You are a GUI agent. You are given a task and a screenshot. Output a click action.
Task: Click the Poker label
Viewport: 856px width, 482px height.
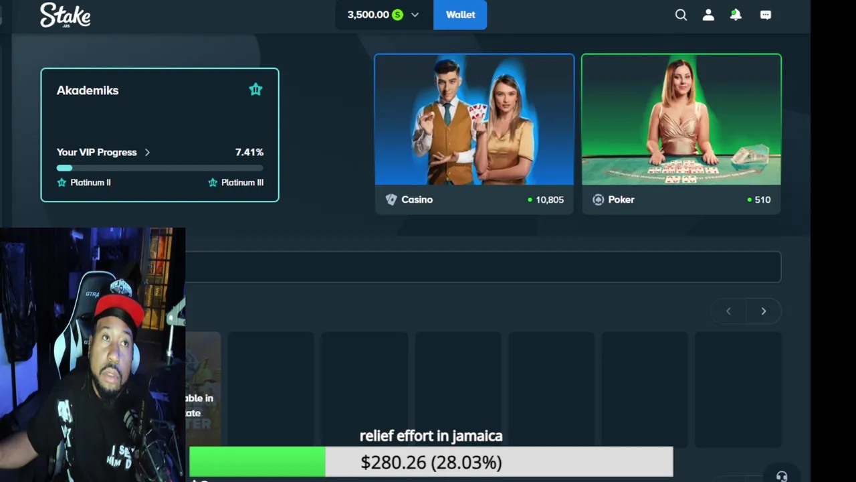(x=621, y=199)
